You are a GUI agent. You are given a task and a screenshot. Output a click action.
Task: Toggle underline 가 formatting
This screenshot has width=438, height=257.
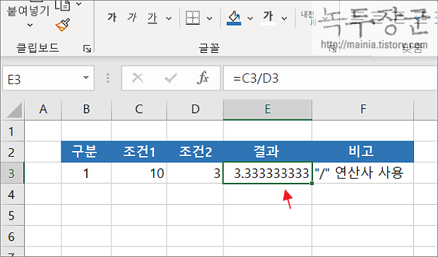pos(153,18)
